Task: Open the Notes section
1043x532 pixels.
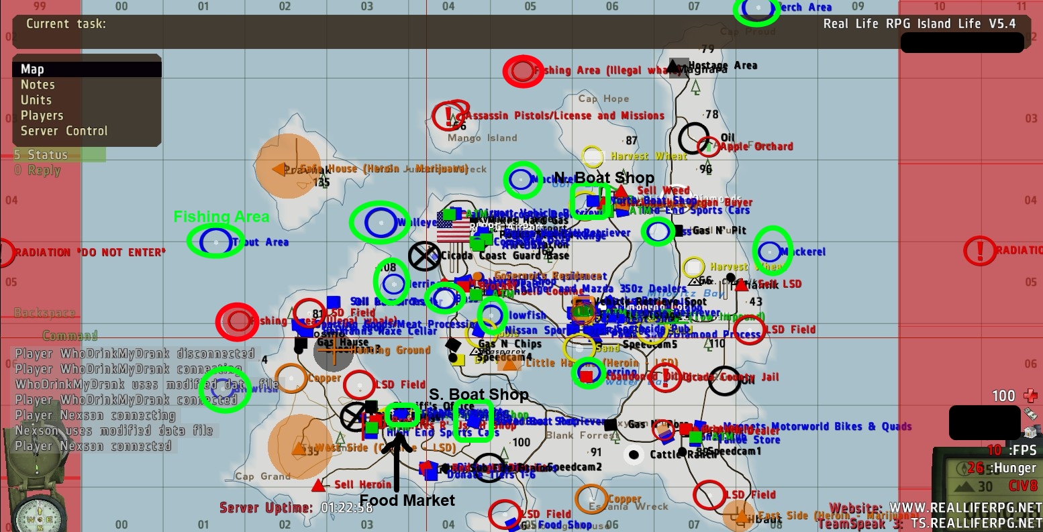Action: click(x=38, y=85)
